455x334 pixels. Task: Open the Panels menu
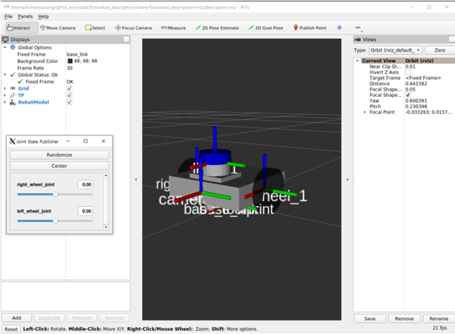[x=25, y=16]
